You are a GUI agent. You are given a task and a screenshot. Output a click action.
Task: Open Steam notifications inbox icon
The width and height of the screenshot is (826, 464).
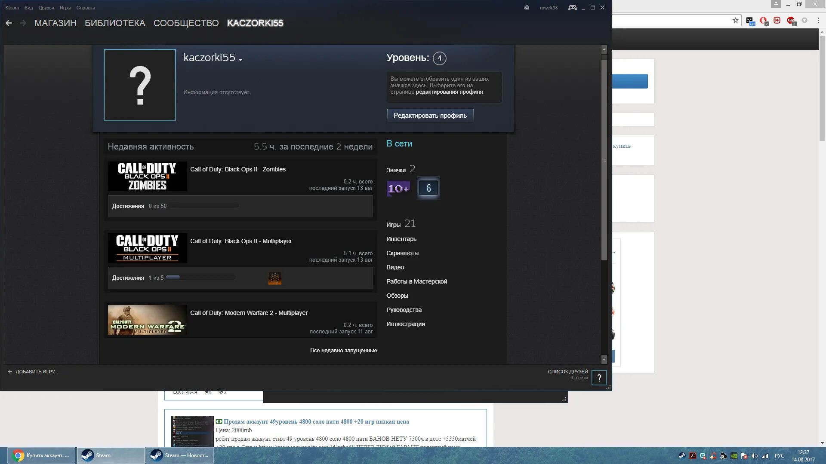coord(527,8)
